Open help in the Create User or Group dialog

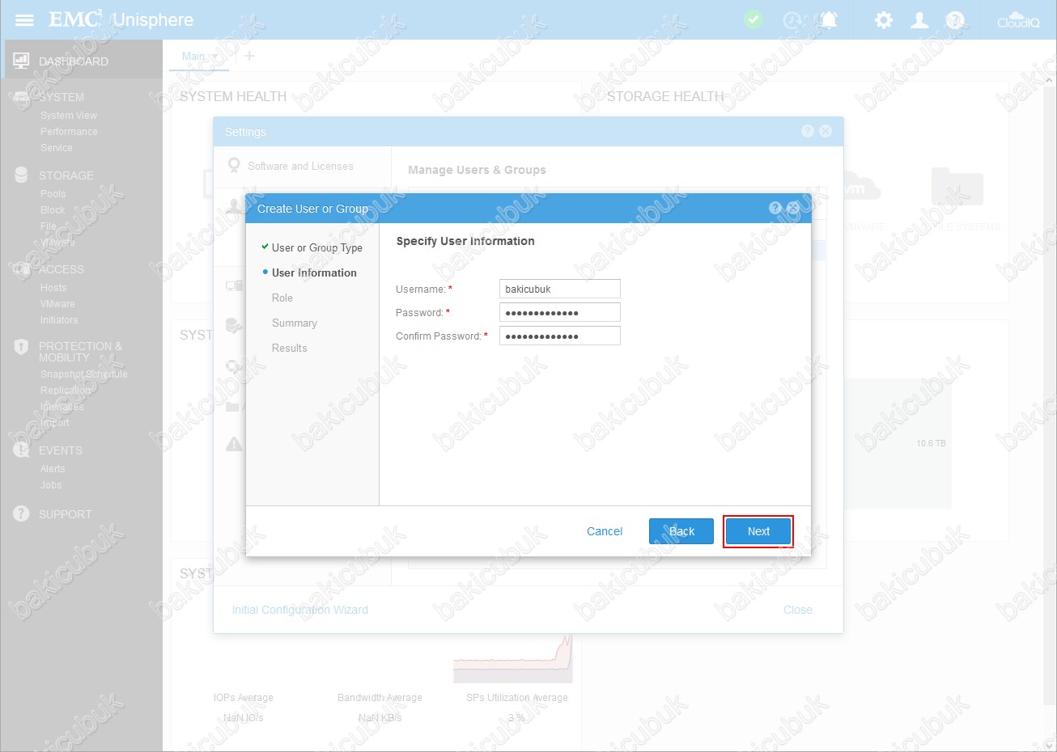(x=775, y=208)
